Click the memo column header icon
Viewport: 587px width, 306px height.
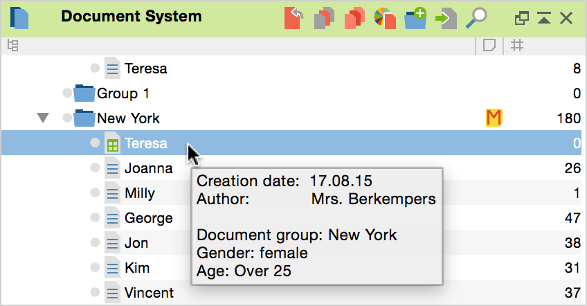[489, 46]
